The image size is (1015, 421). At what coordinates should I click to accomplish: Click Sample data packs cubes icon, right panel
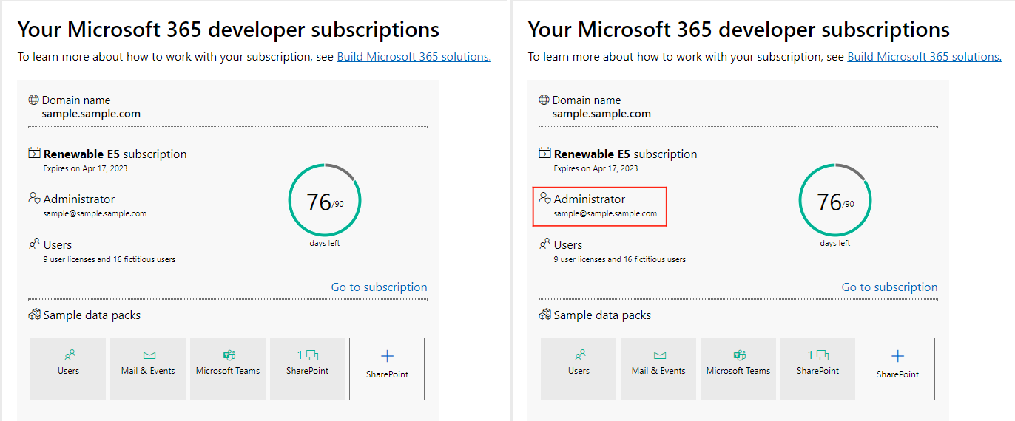click(x=544, y=315)
